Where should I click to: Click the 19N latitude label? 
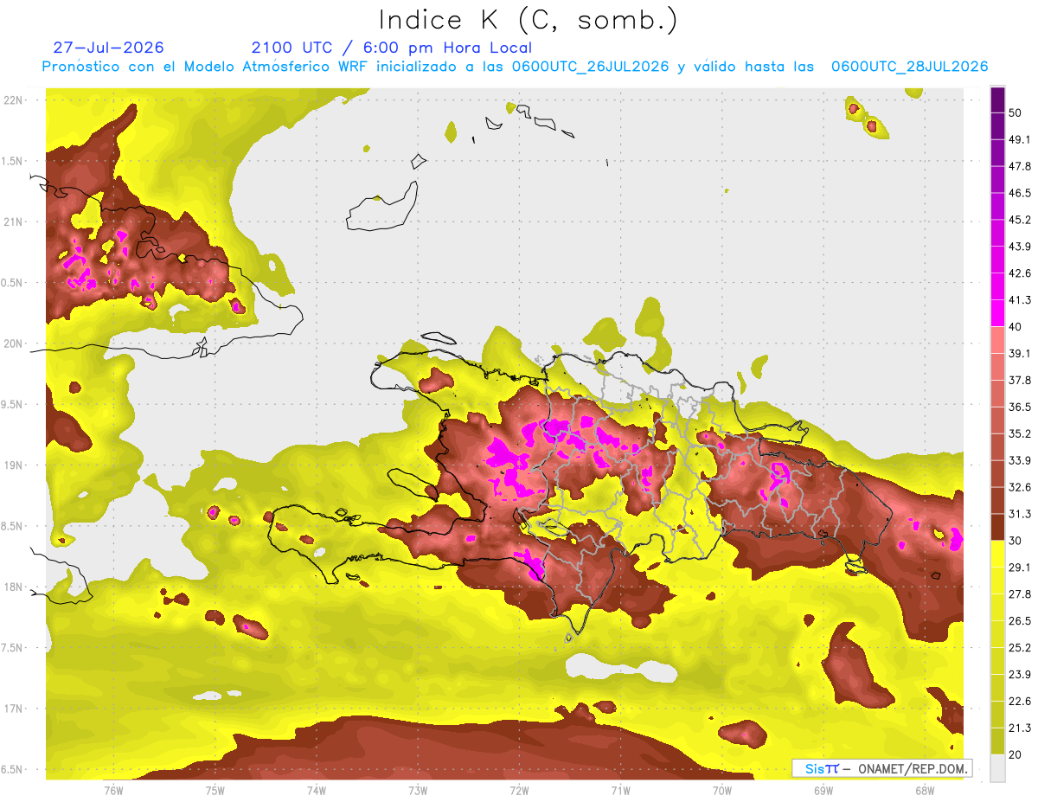(x=13, y=465)
